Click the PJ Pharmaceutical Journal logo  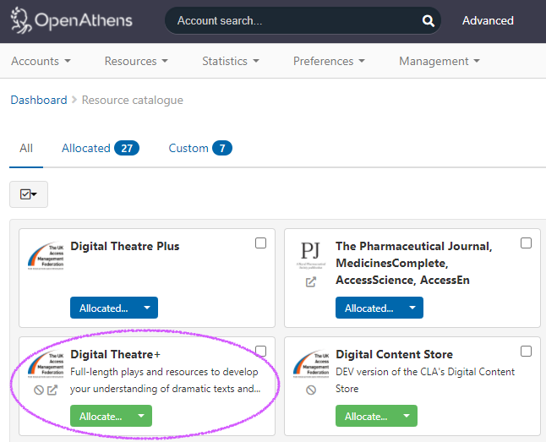click(310, 254)
